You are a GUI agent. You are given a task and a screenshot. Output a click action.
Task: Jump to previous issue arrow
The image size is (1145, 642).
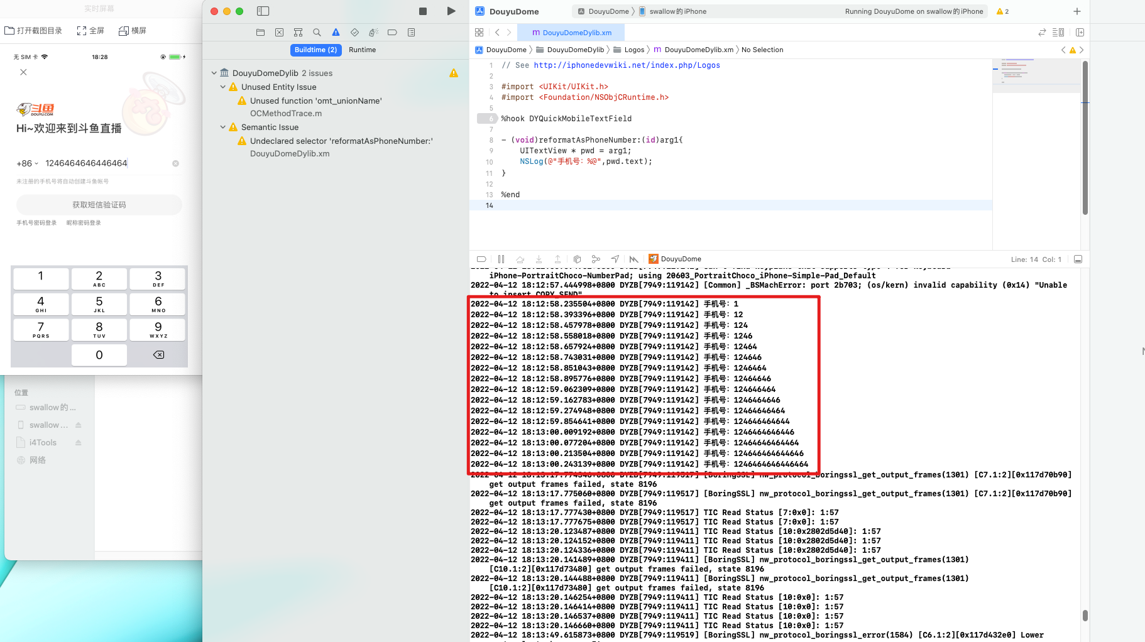(1063, 50)
